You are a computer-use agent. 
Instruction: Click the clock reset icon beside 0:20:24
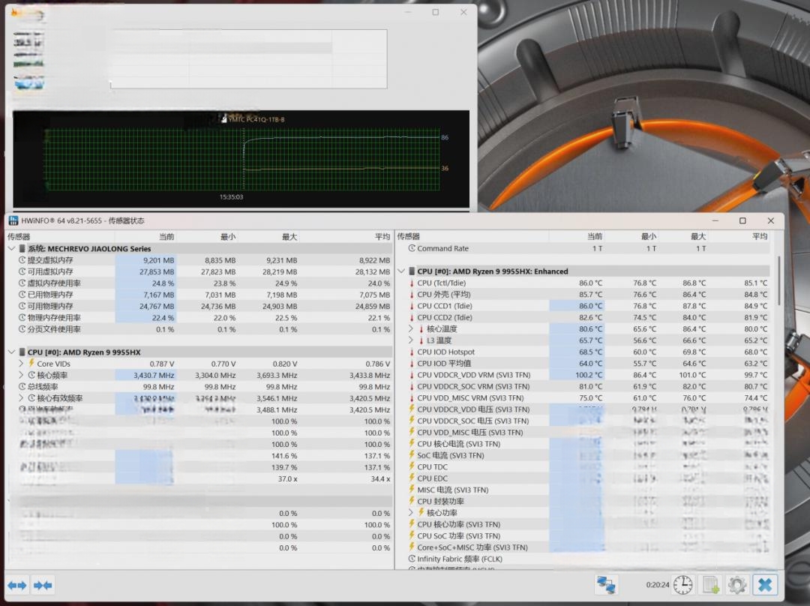pyautogui.click(x=683, y=585)
